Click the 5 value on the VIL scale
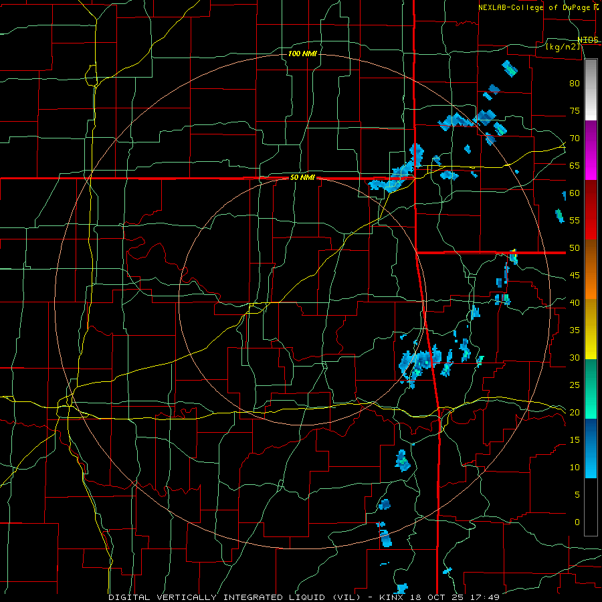Viewport: 602px width, 602px height. coord(577,495)
